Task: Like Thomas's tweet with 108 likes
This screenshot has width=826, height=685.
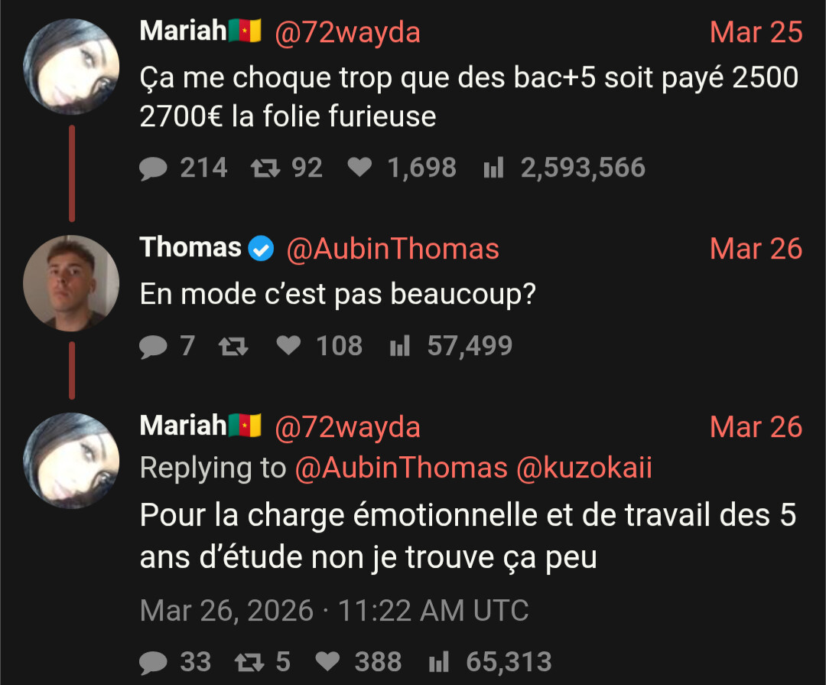Action: coord(288,345)
